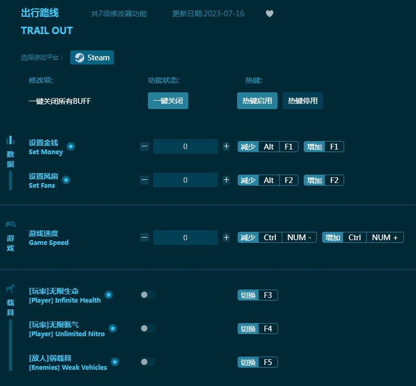
Task: Click the 载具 vehicle section label
Action: pyautogui.click(x=10, y=308)
